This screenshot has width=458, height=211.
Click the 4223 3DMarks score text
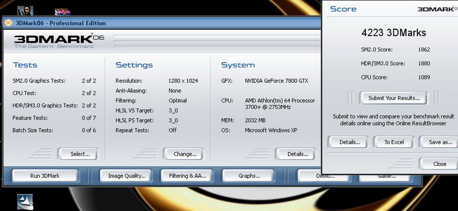click(394, 33)
